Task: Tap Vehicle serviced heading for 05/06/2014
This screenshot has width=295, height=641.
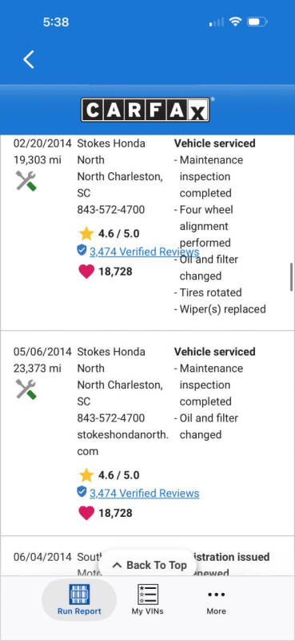Action: [214, 352]
